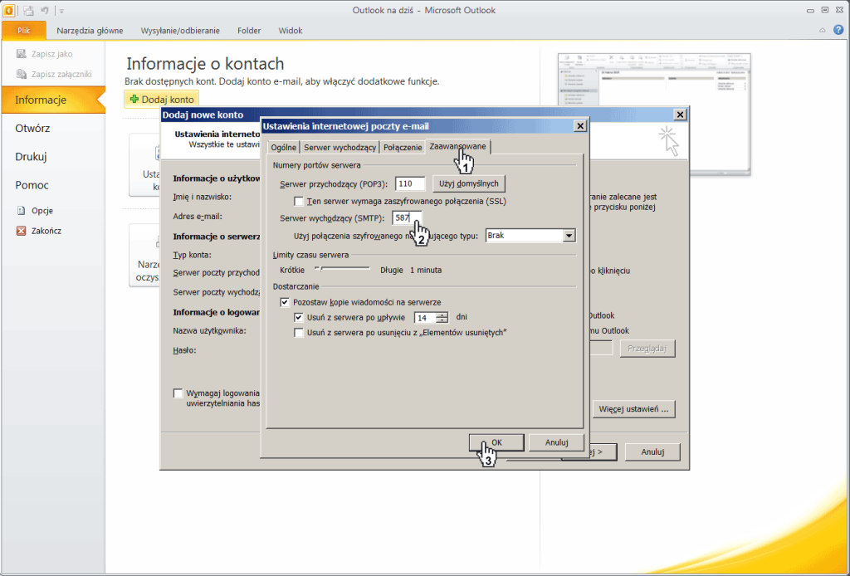This screenshot has height=576, width=850.
Task: Tick the Wymagaj logowania checkbox
Action: pyautogui.click(x=178, y=393)
